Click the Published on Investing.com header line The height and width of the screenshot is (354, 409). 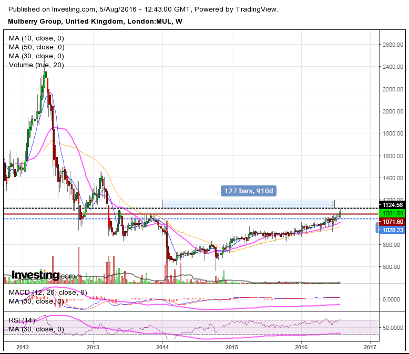click(x=143, y=9)
